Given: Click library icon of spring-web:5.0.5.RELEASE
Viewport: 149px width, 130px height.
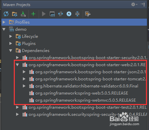Looking at the screenshot, I should (32, 93).
